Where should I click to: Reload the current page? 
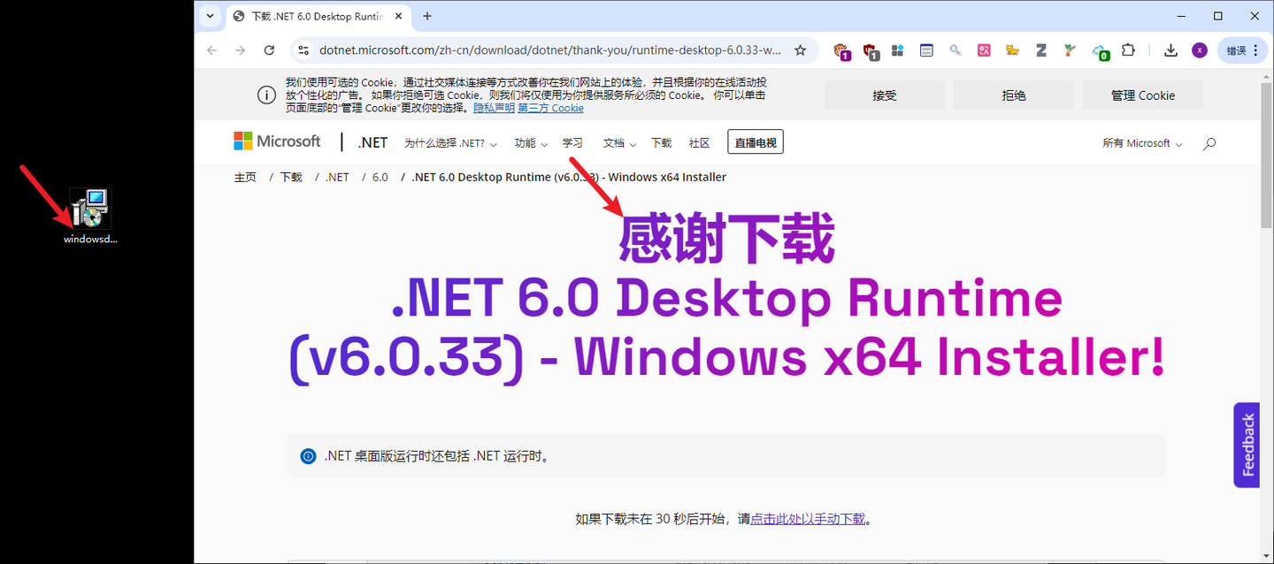pos(269,50)
